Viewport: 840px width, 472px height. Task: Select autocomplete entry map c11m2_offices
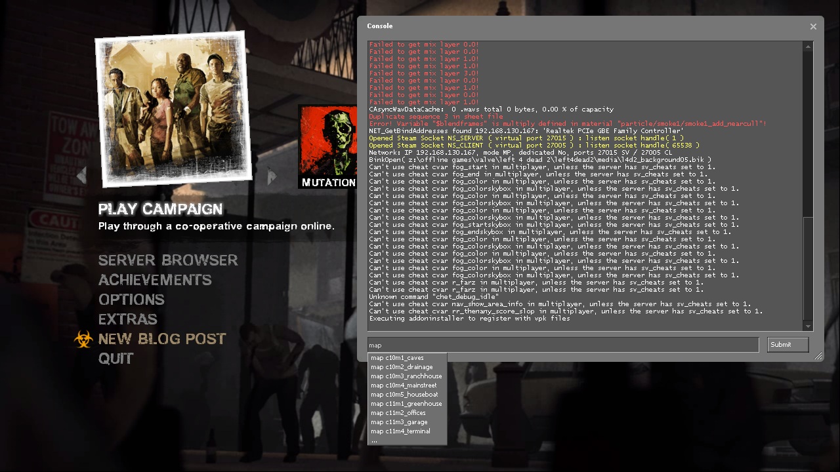point(407,413)
